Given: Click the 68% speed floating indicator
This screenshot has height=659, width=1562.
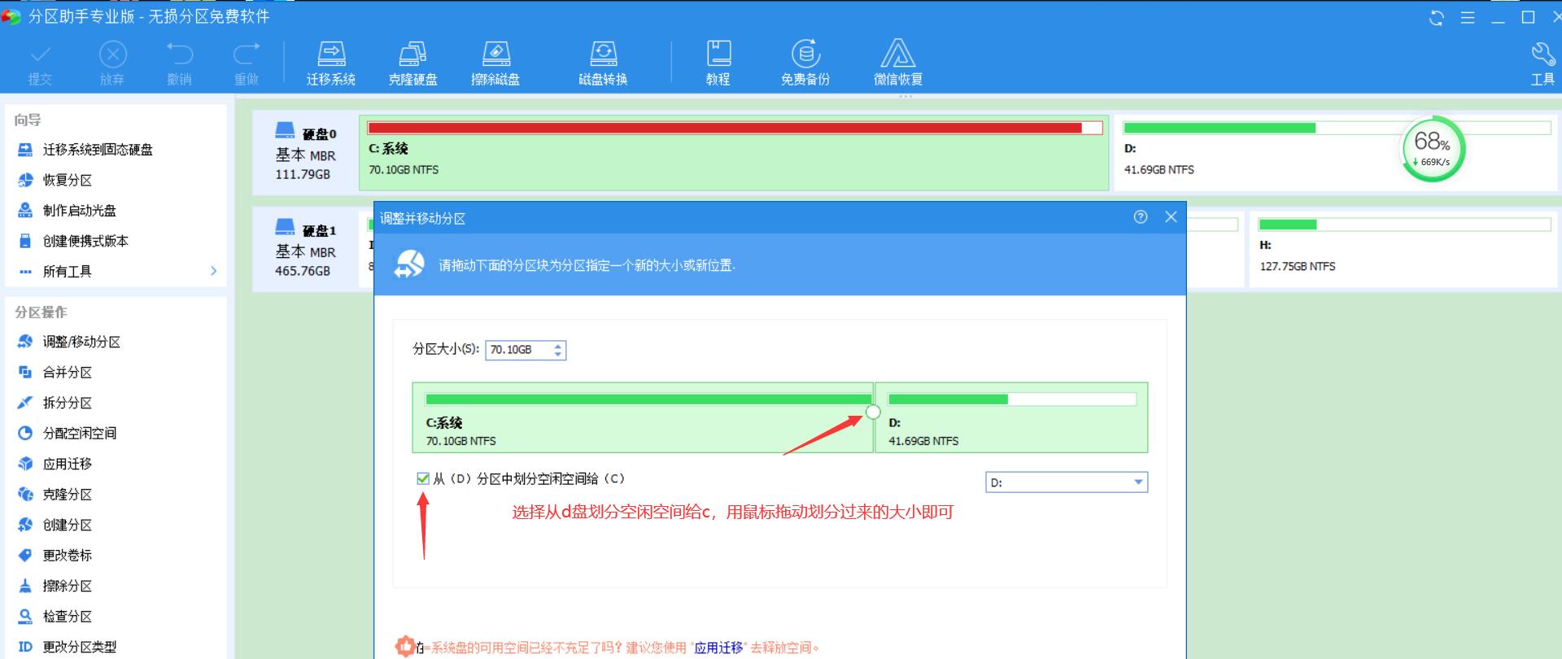Looking at the screenshot, I should [x=1432, y=150].
